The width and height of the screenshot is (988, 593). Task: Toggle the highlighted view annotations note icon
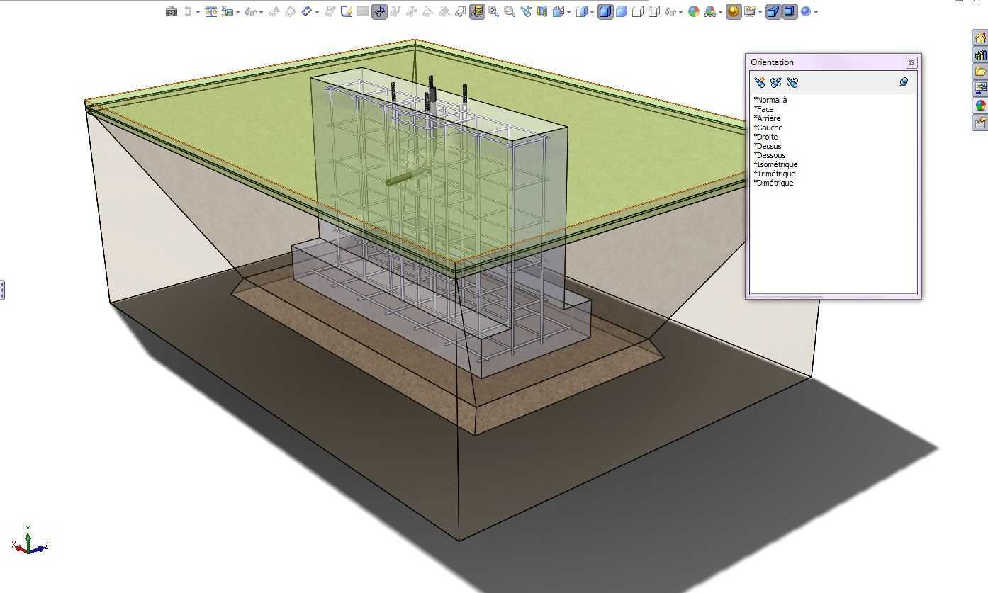(x=477, y=11)
